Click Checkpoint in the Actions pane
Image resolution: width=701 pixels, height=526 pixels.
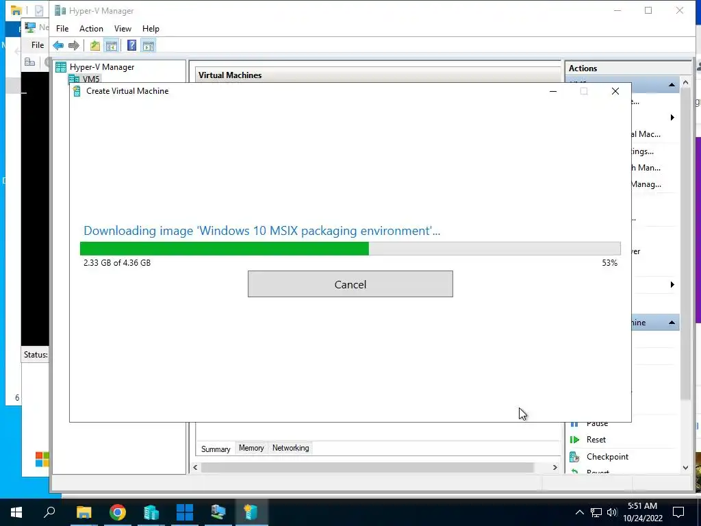607,457
